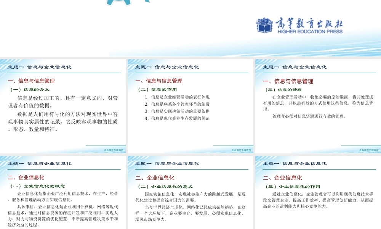Click the 企业信息系统应用 footer on 信息的含义 slide

[x=114, y=150]
